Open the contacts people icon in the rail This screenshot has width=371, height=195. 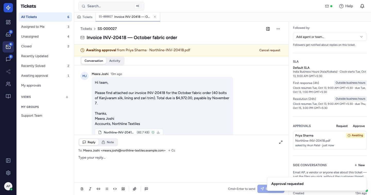pos(8,84)
